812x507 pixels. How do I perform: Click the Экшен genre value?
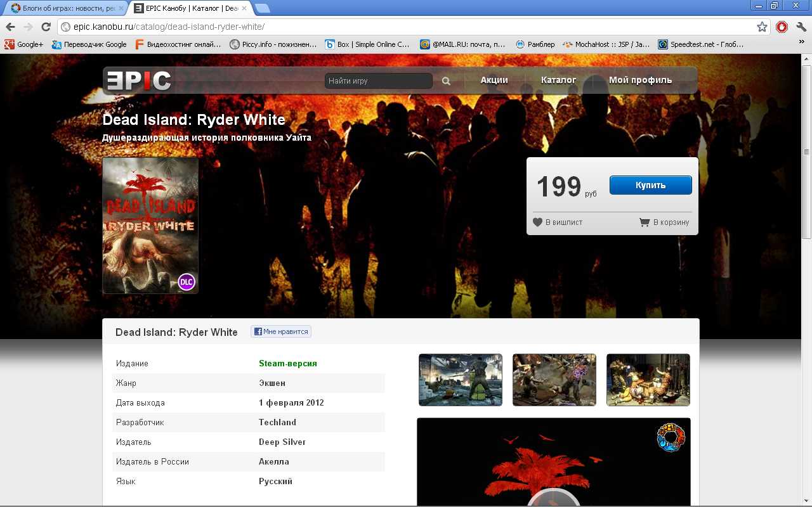click(x=272, y=383)
